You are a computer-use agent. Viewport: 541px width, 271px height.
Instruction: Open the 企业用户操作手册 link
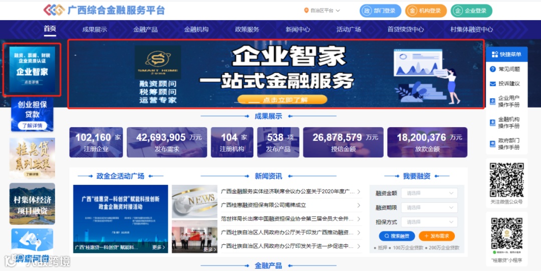(509, 101)
